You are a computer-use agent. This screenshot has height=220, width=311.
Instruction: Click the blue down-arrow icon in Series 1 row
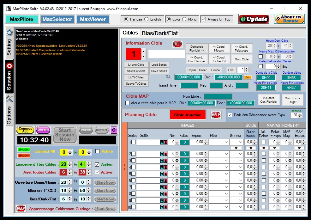pos(162,142)
